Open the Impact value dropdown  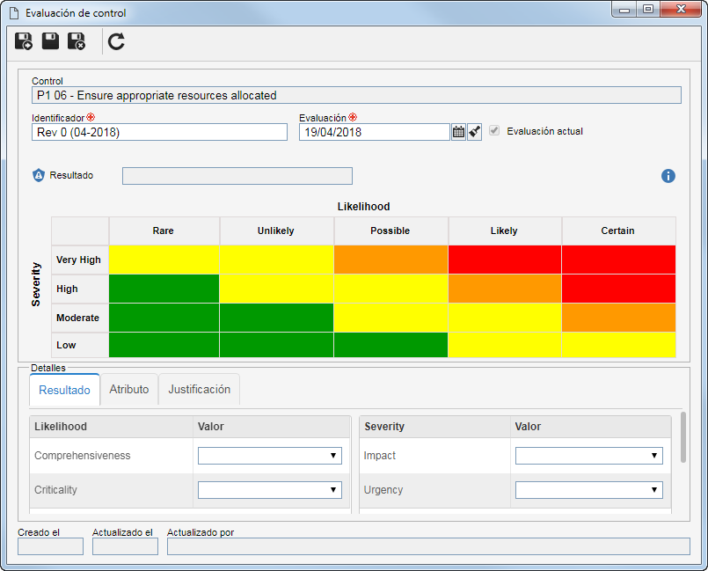[x=588, y=456]
